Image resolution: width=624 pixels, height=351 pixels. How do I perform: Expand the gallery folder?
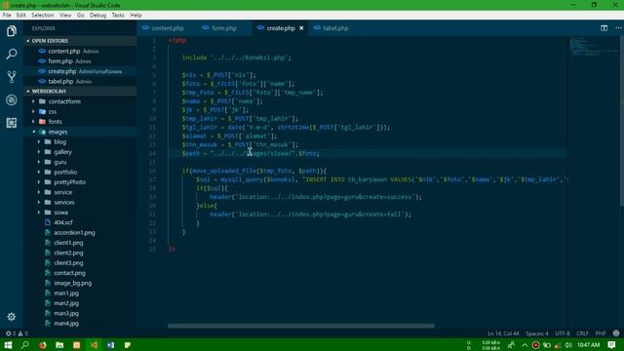(39, 152)
